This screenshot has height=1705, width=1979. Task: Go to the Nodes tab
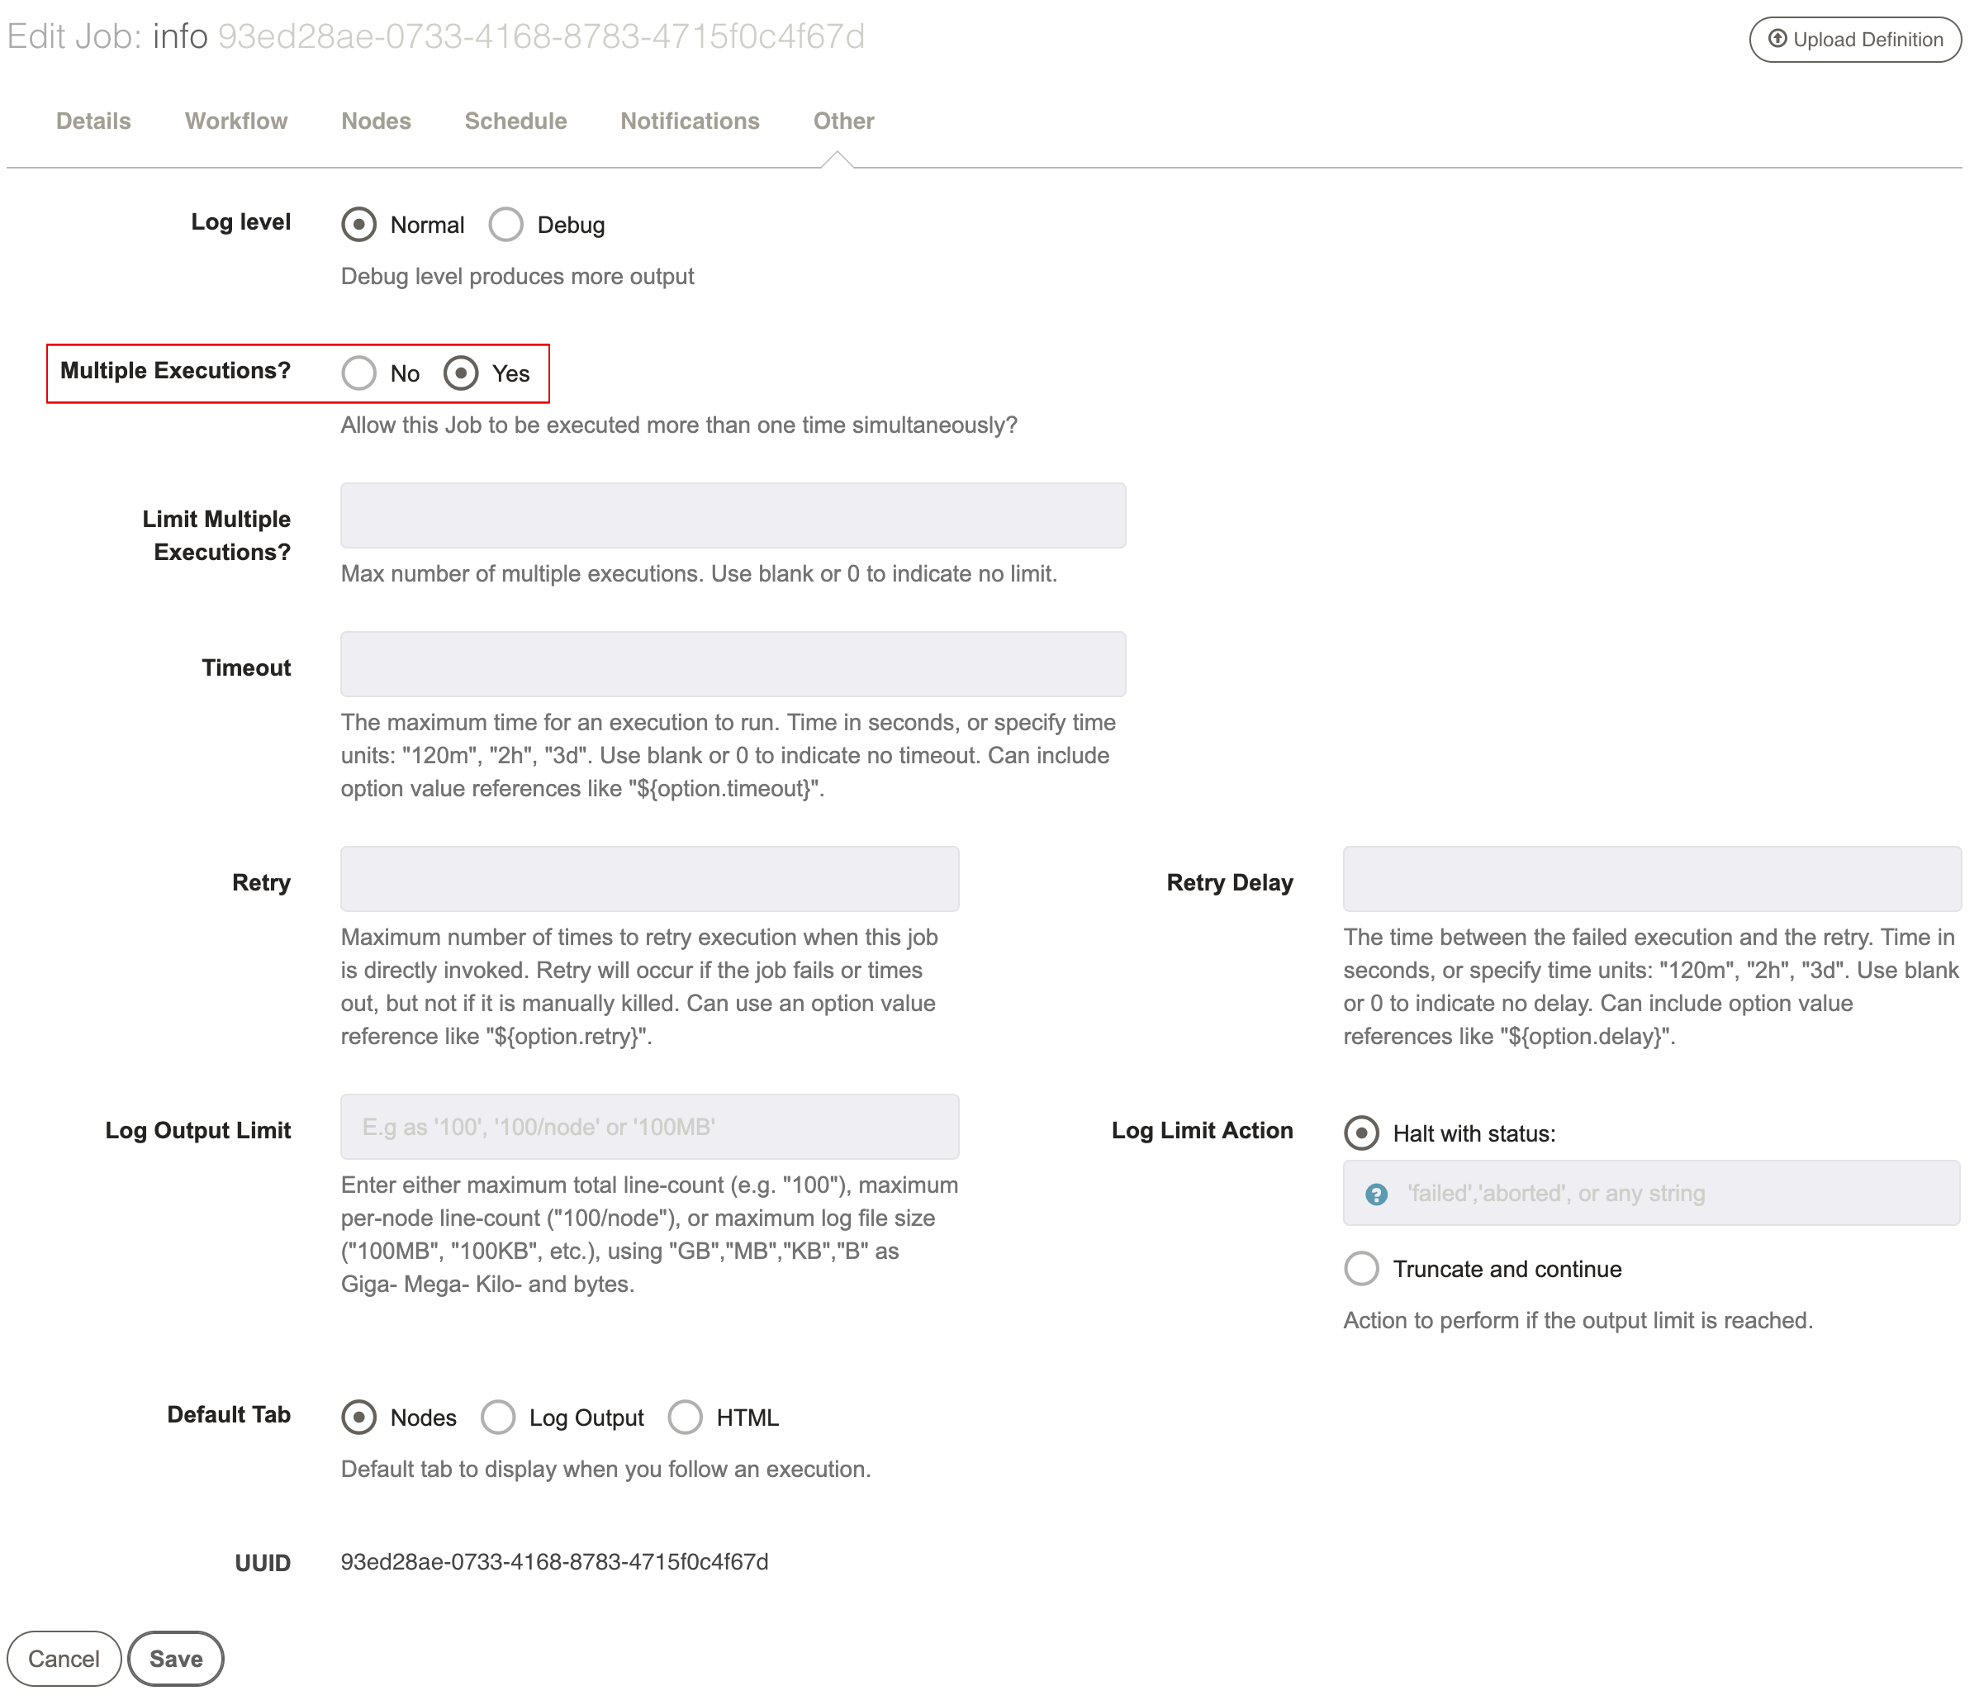pyautogui.click(x=377, y=121)
